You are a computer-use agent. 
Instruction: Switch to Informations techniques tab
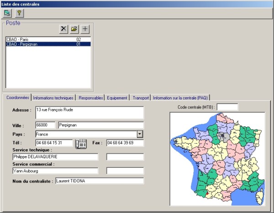pos(53,98)
